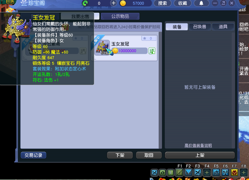Click the empty F8 plus slot
The width and height of the screenshot is (249, 180).
[x=244, y=172]
